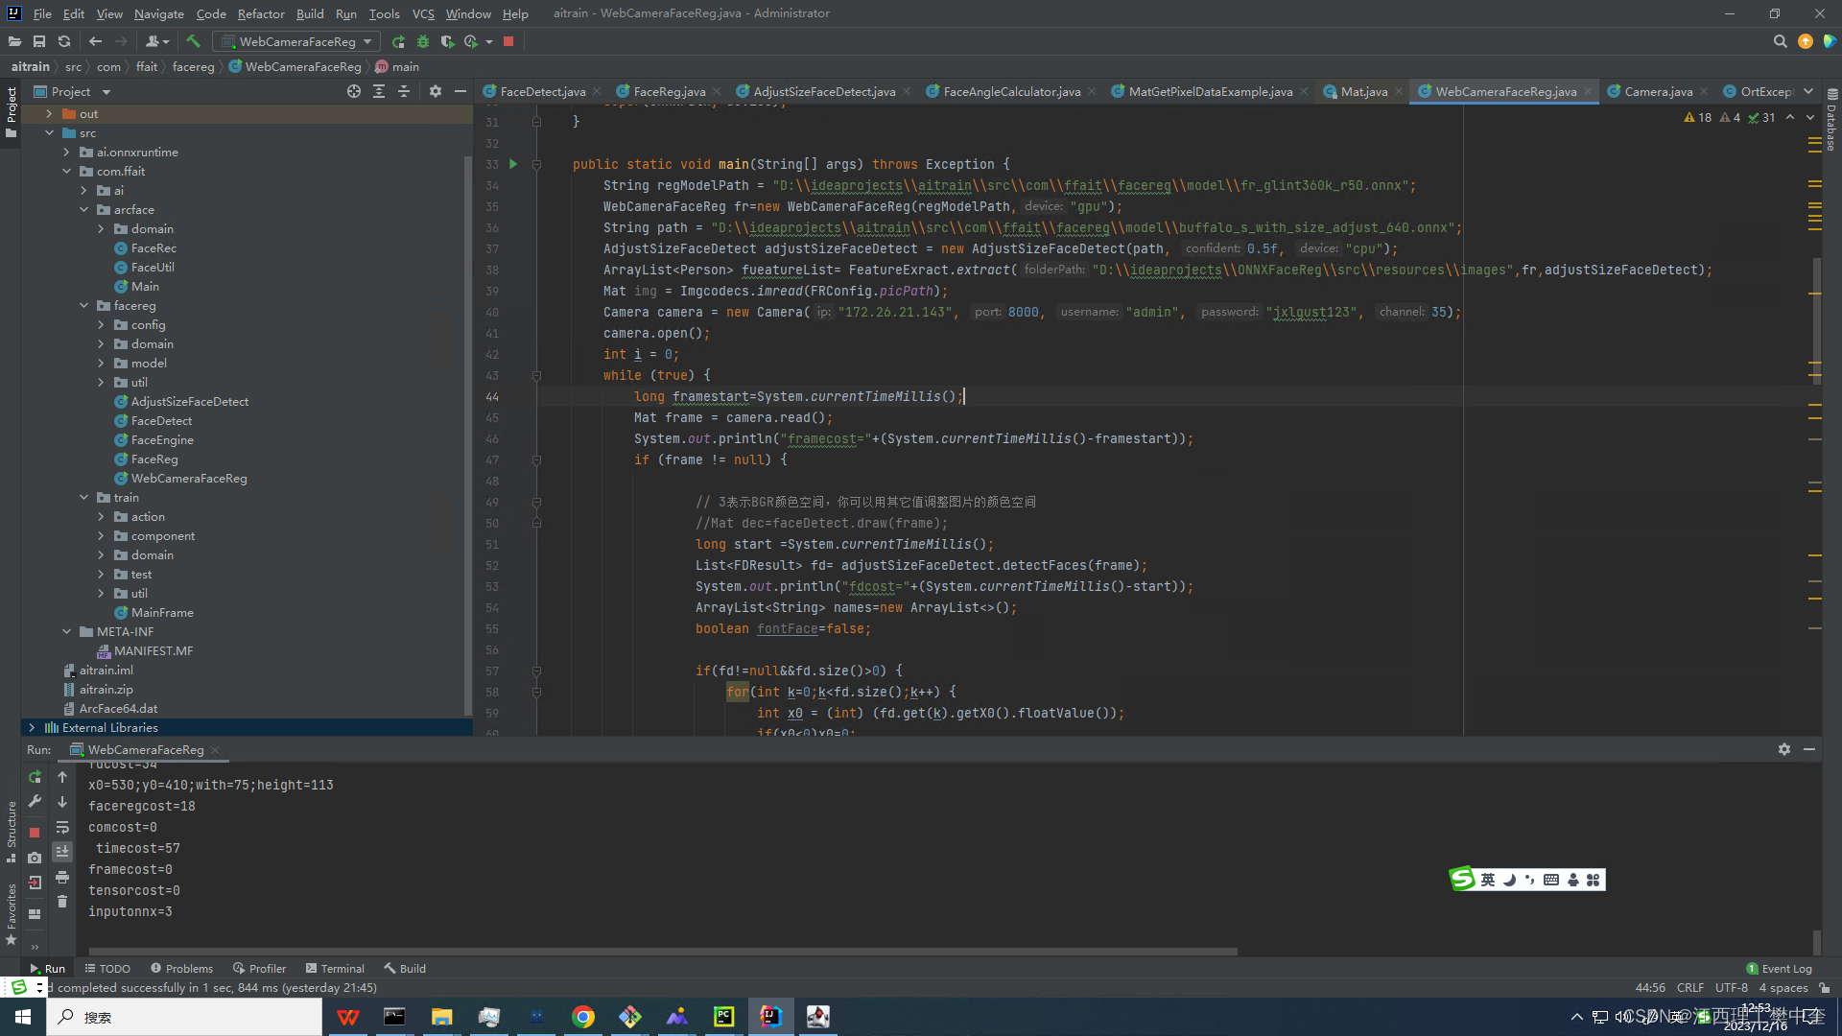Image resolution: width=1842 pixels, height=1036 pixels.
Task: Click the Save All icon
Action: coord(39,41)
